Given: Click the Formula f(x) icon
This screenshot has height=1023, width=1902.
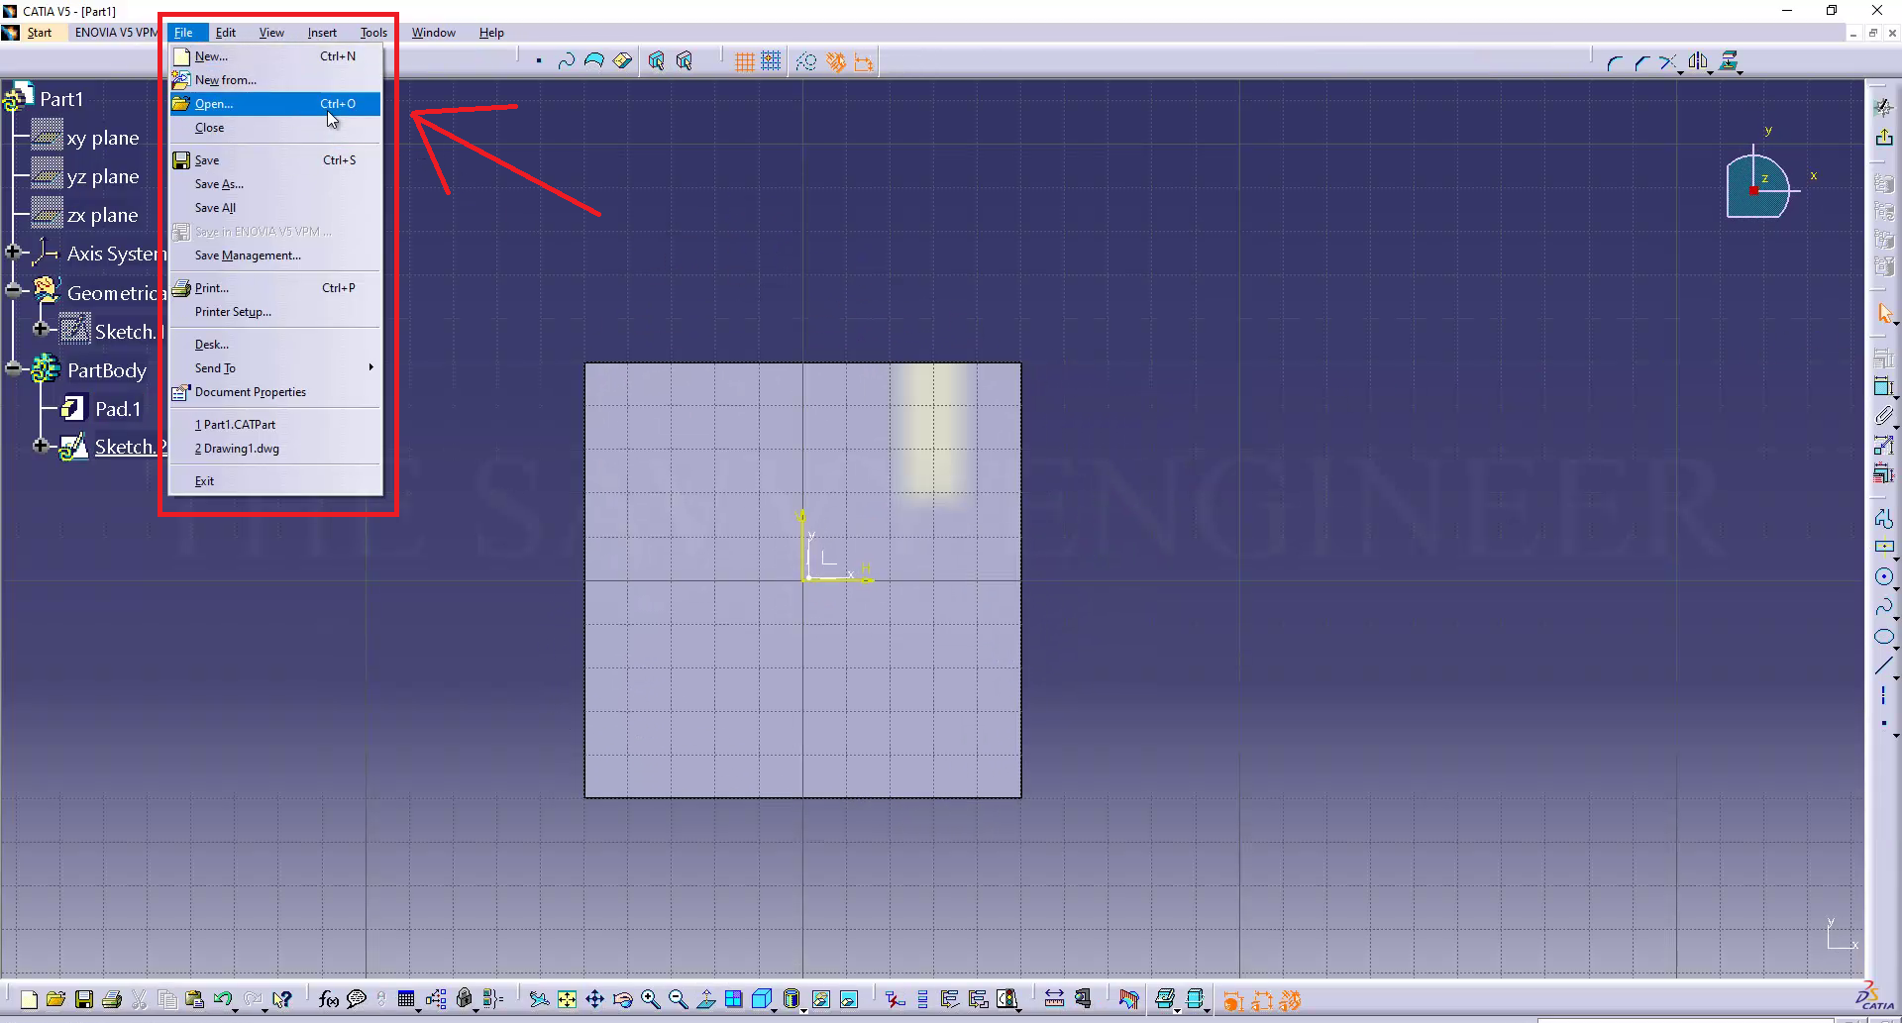Looking at the screenshot, I should pyautogui.click(x=328, y=999).
